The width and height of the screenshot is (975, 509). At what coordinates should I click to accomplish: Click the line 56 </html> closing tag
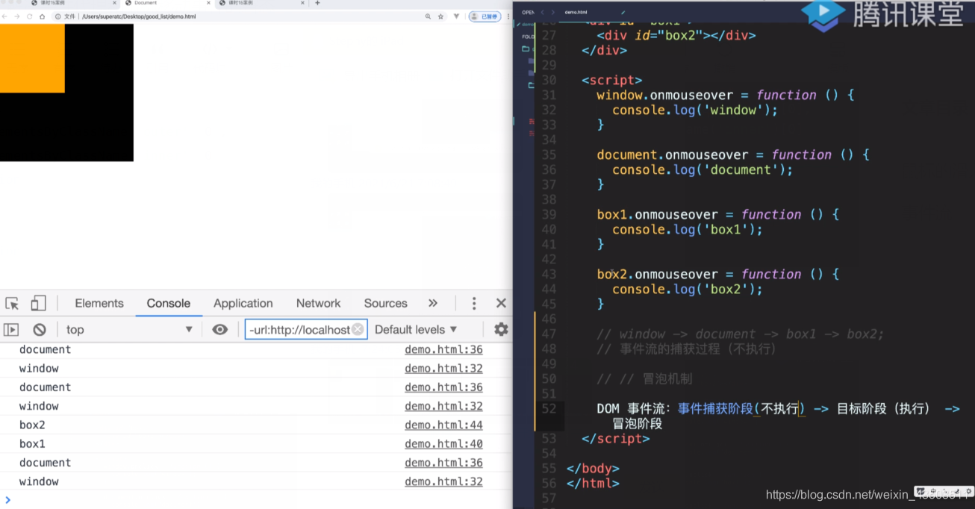coord(594,483)
